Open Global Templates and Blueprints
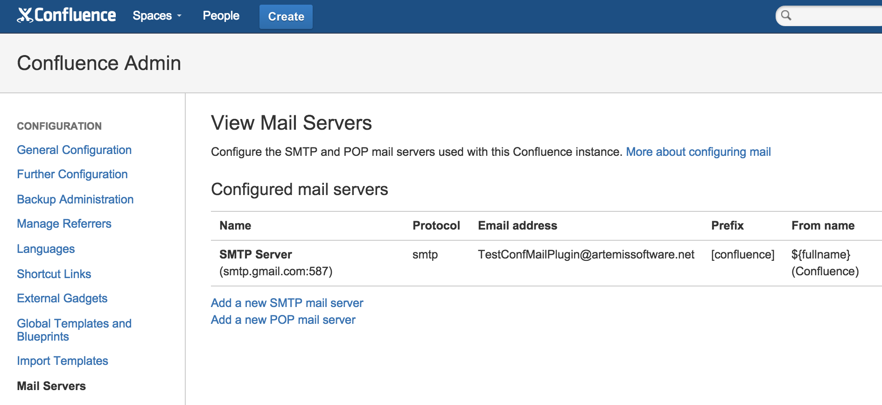The height and width of the screenshot is (405, 882). pos(74,330)
